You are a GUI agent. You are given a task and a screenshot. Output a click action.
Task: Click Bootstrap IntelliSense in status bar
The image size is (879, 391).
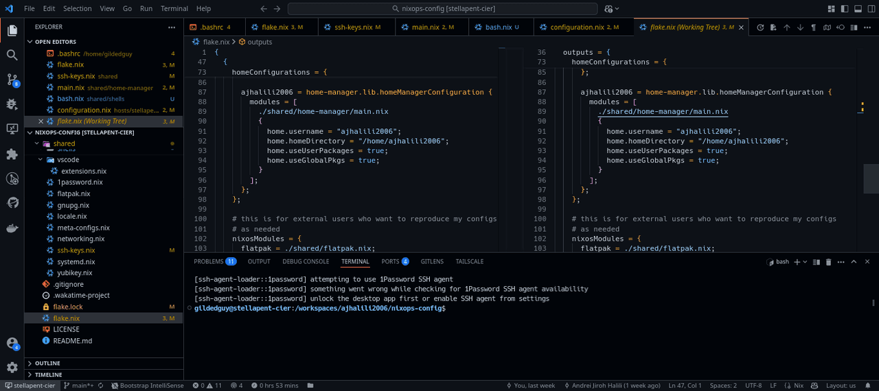click(x=147, y=386)
